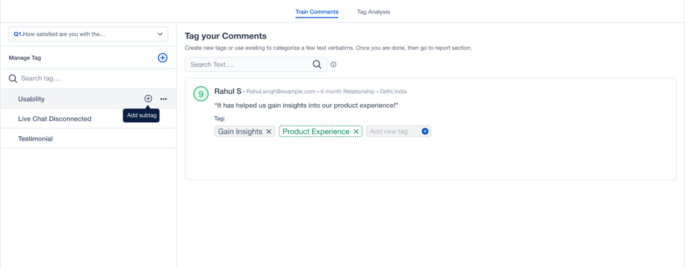Click the plus icon next to Manage Tag

pos(163,58)
